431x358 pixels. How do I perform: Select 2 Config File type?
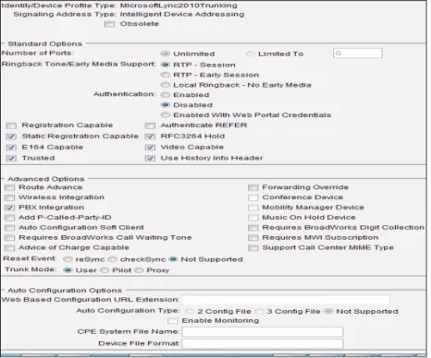(190, 312)
